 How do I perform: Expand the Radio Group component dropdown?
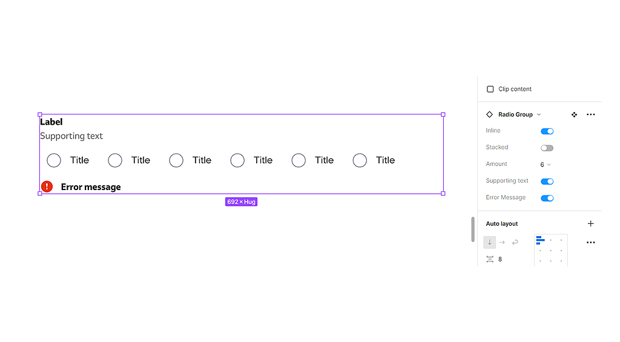[539, 114]
